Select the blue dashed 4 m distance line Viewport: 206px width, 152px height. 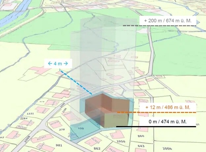75,82
